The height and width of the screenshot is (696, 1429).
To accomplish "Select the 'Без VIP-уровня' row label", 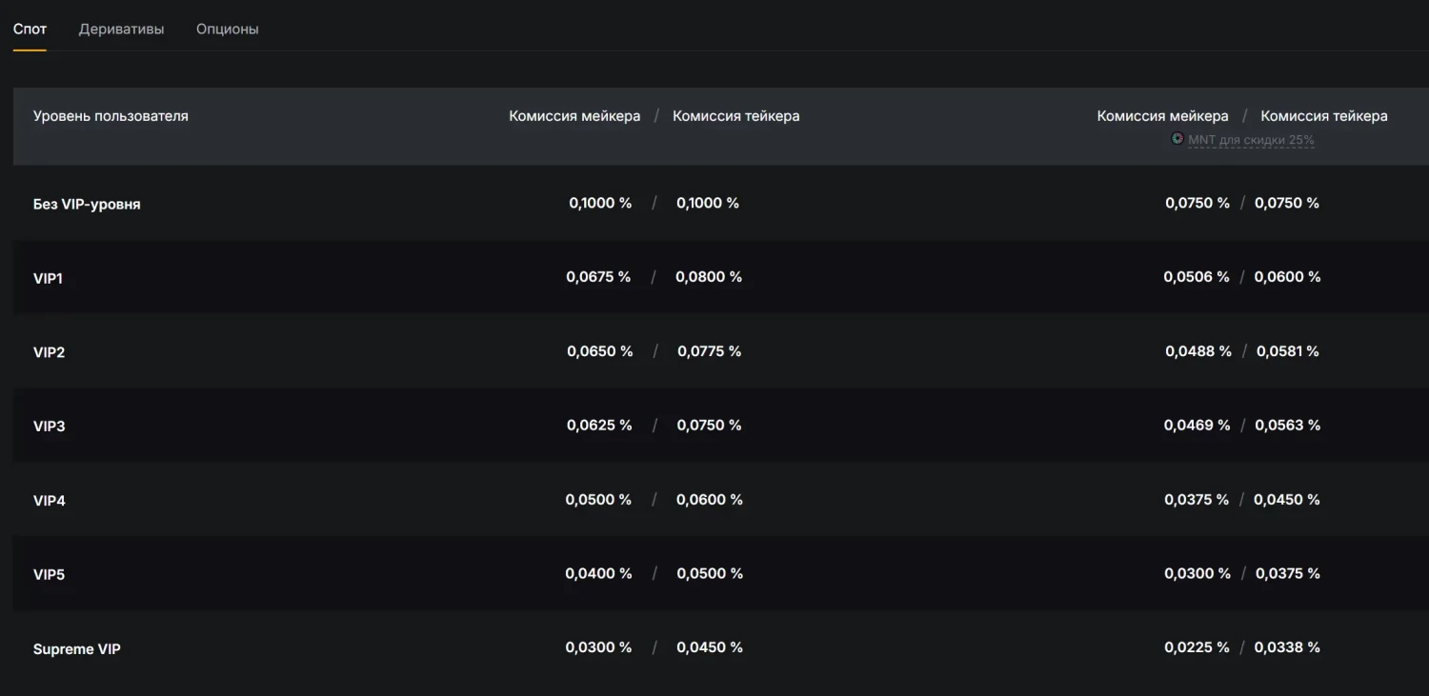I will click(87, 204).
